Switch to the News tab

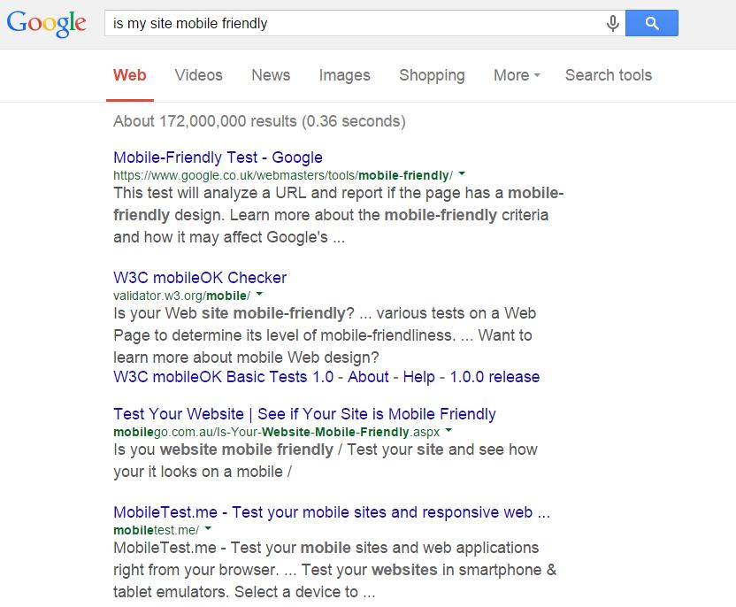[271, 75]
